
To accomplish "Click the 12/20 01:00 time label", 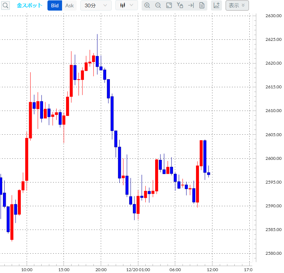I will click(x=138, y=270).
